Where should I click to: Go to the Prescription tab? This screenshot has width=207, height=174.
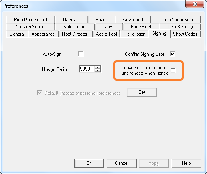135,34
